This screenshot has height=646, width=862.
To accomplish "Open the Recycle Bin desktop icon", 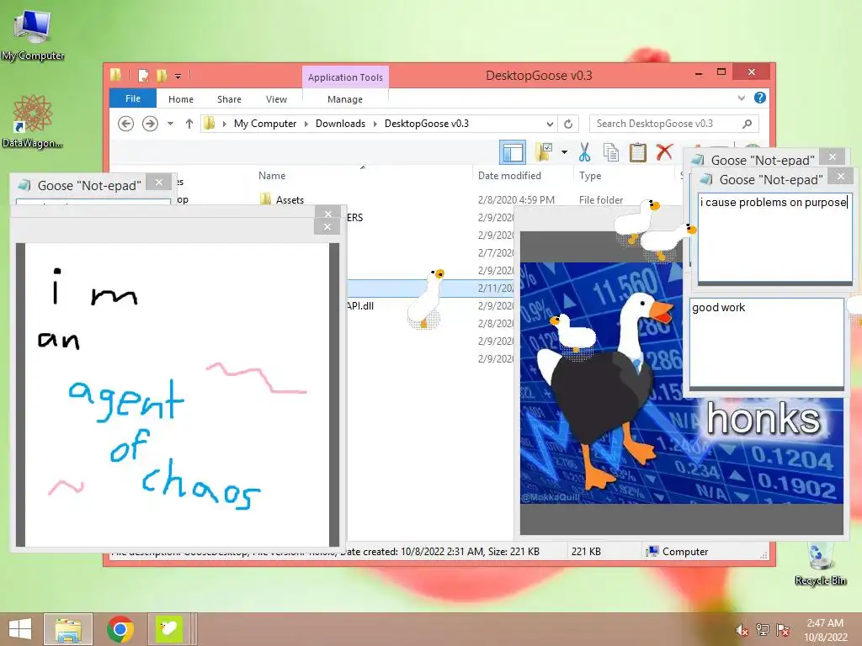I will (820, 563).
